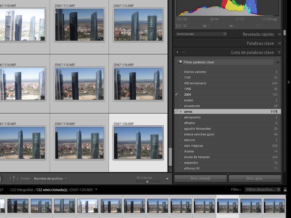Toggle the A-Z sort direction icon

click(14, 179)
